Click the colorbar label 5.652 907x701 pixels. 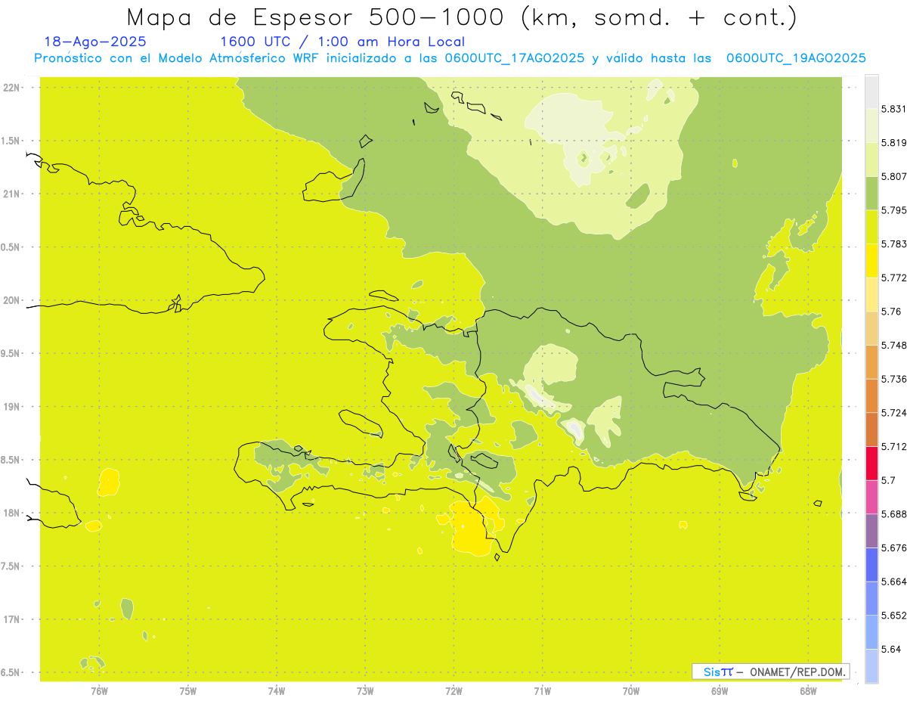(893, 616)
